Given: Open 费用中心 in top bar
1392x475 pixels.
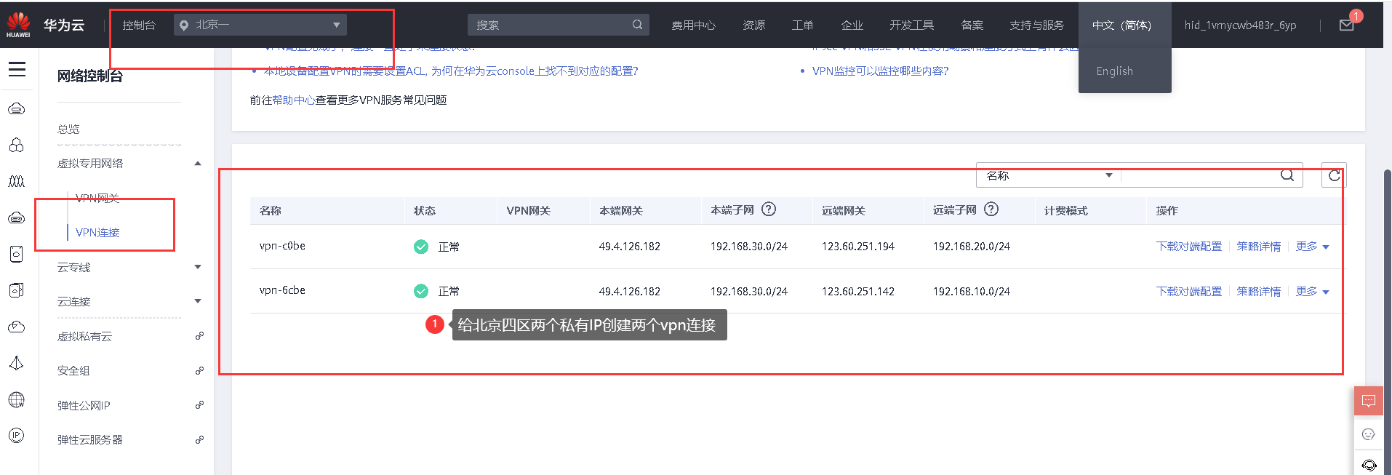Looking at the screenshot, I should click(x=693, y=25).
